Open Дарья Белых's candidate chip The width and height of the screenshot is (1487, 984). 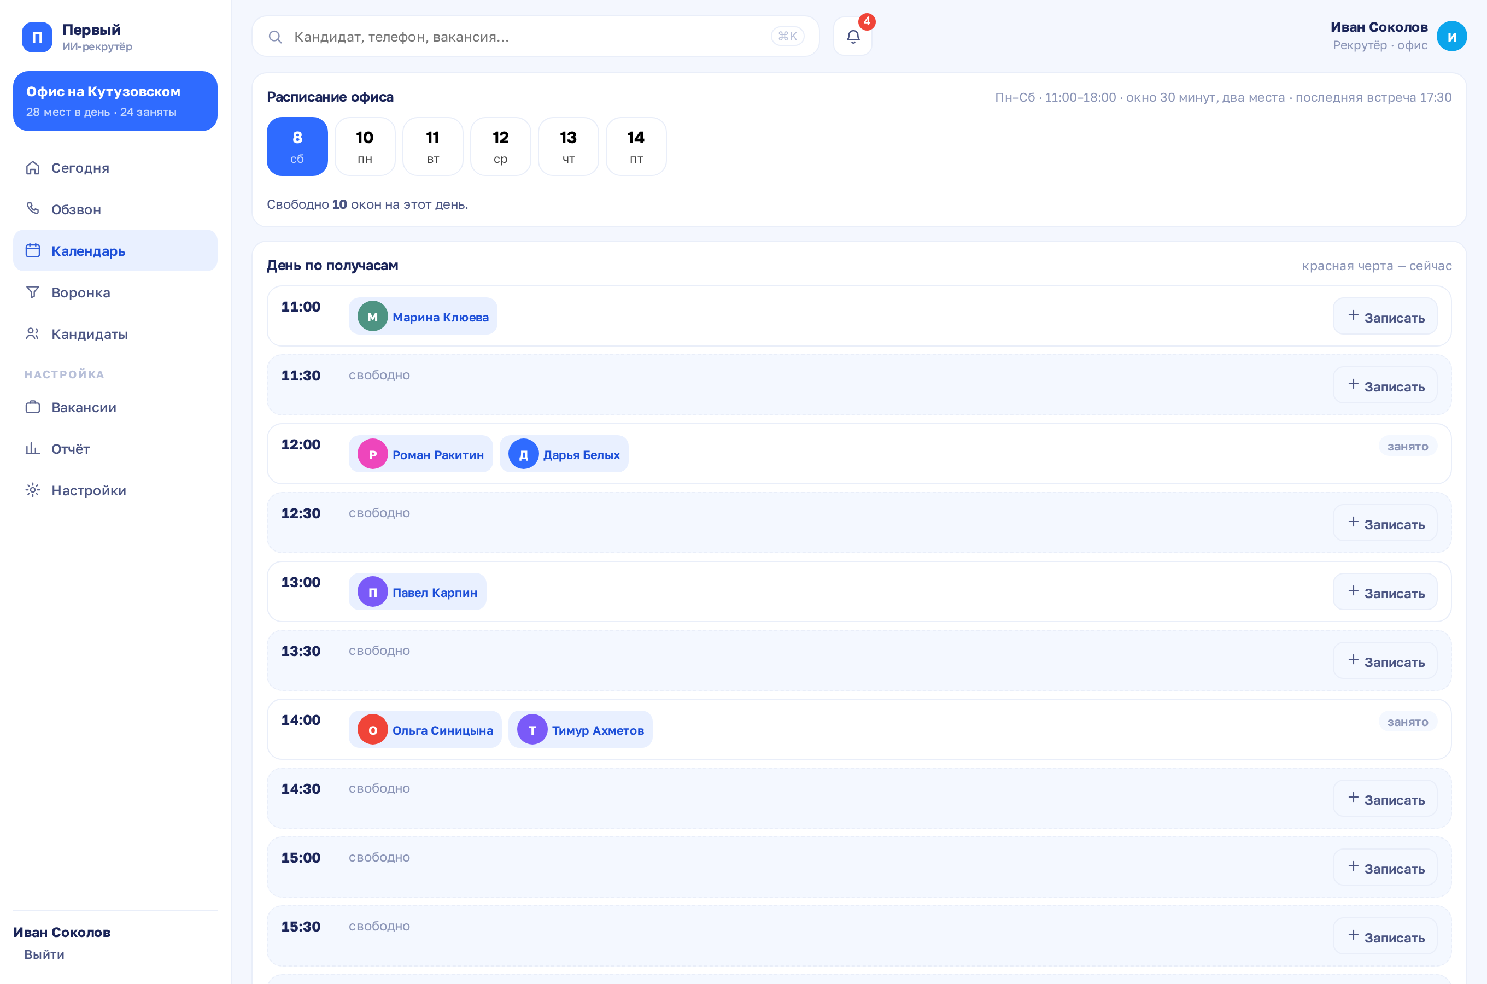pos(564,454)
